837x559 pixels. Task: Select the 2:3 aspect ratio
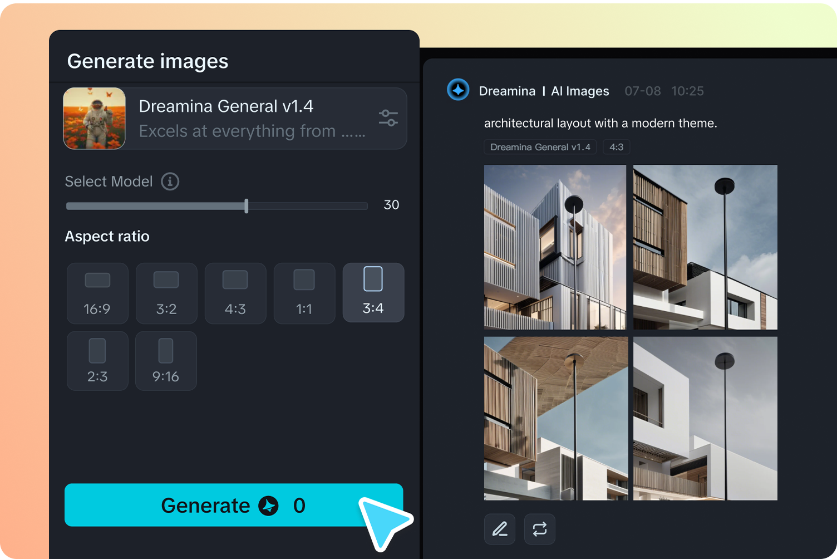tap(97, 361)
